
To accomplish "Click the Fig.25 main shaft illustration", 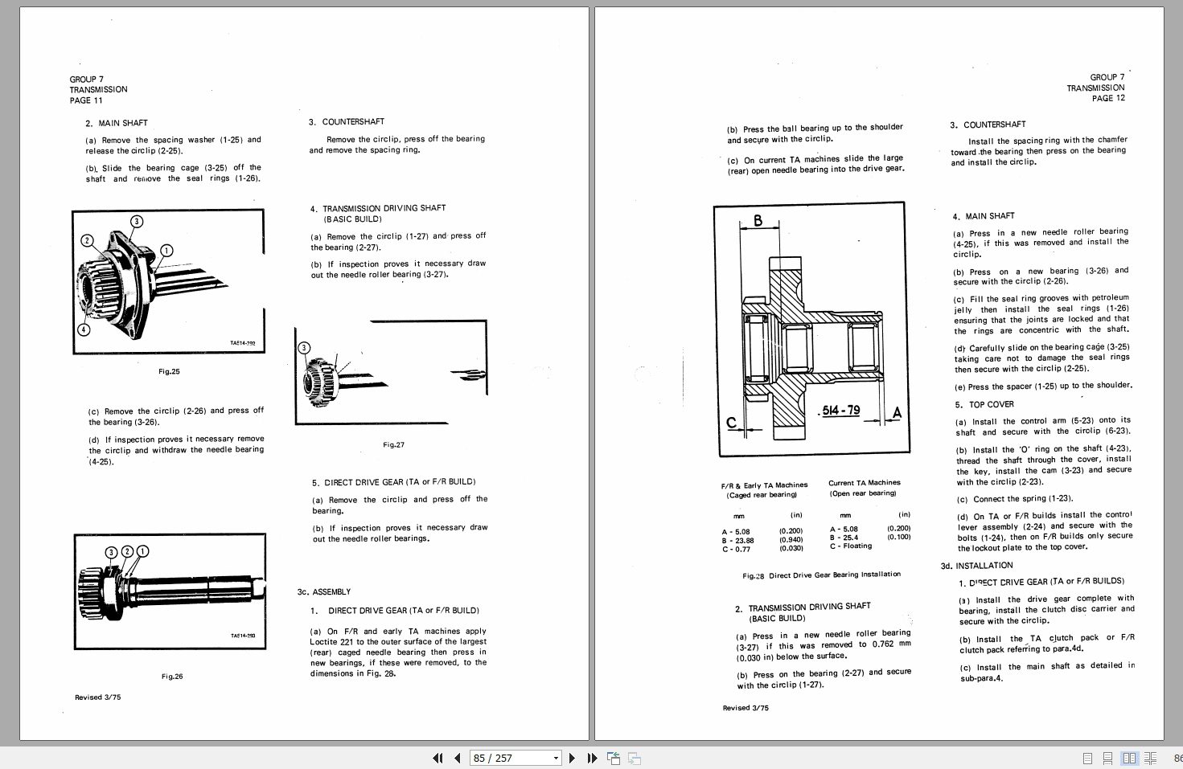I will [x=168, y=281].
